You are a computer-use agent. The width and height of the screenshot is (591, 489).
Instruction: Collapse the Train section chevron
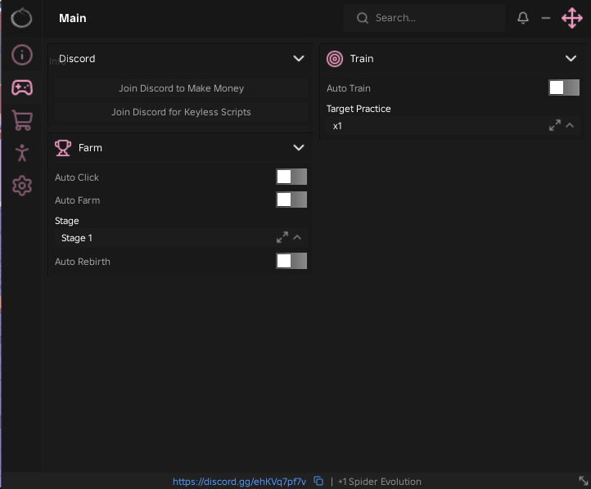tap(571, 59)
